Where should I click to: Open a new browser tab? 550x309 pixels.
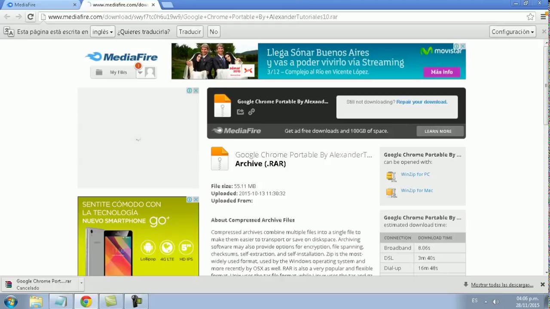pos(167,5)
